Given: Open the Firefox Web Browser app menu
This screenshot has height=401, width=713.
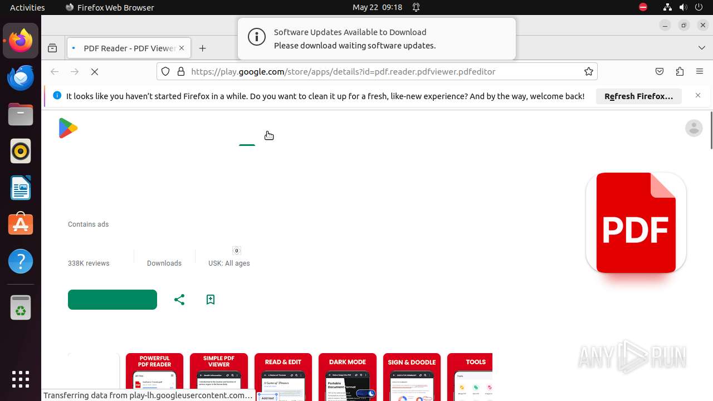Looking at the screenshot, I should [110, 7].
